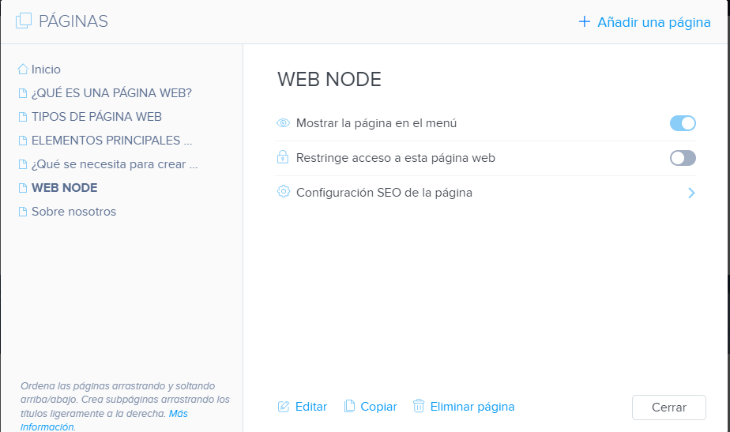Click the page icon next to WEB NODE
Screen dimensions: 730x432
pos(23,188)
